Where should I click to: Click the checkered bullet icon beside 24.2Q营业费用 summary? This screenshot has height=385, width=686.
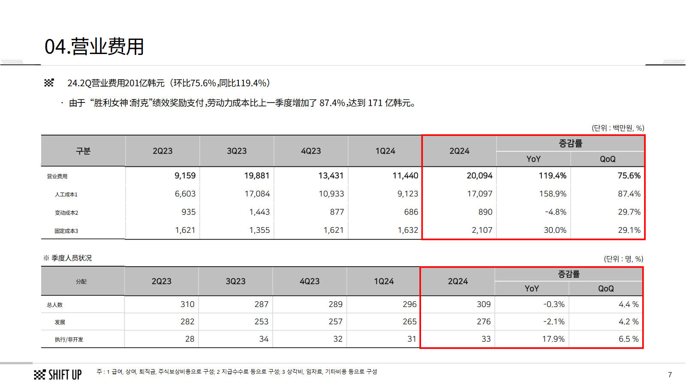(49, 83)
